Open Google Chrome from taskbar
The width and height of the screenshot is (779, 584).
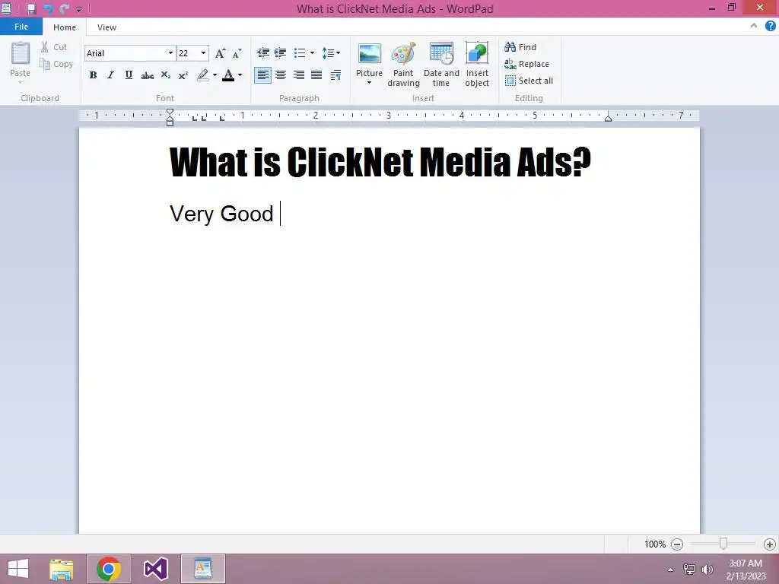(109, 569)
